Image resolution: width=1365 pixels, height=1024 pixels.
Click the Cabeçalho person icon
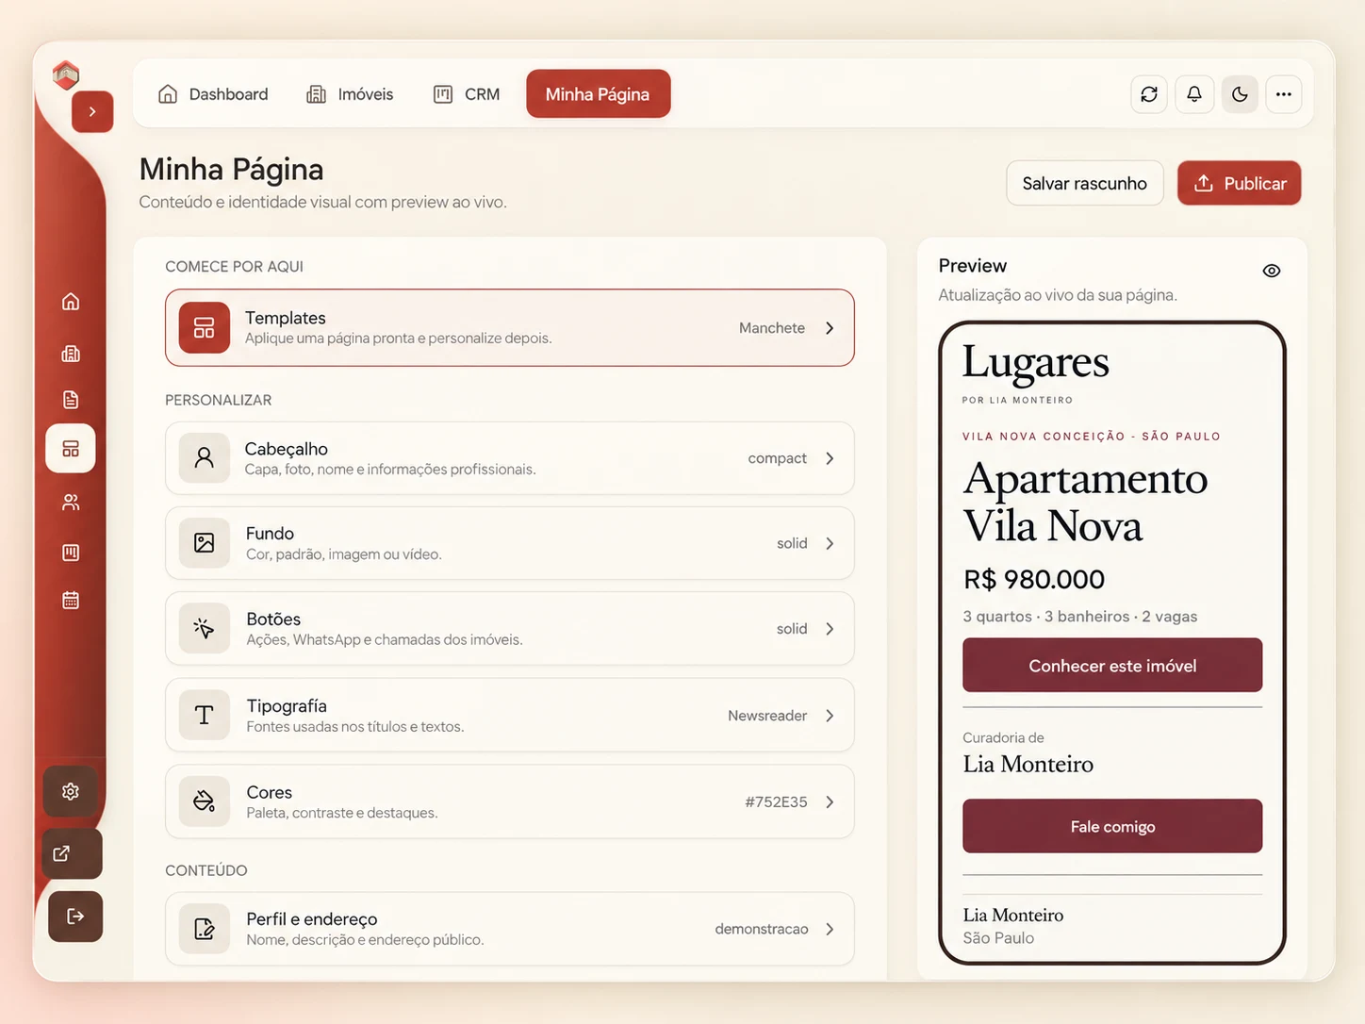click(205, 458)
